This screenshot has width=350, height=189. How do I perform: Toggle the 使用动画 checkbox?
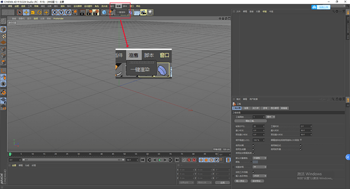[254, 145]
